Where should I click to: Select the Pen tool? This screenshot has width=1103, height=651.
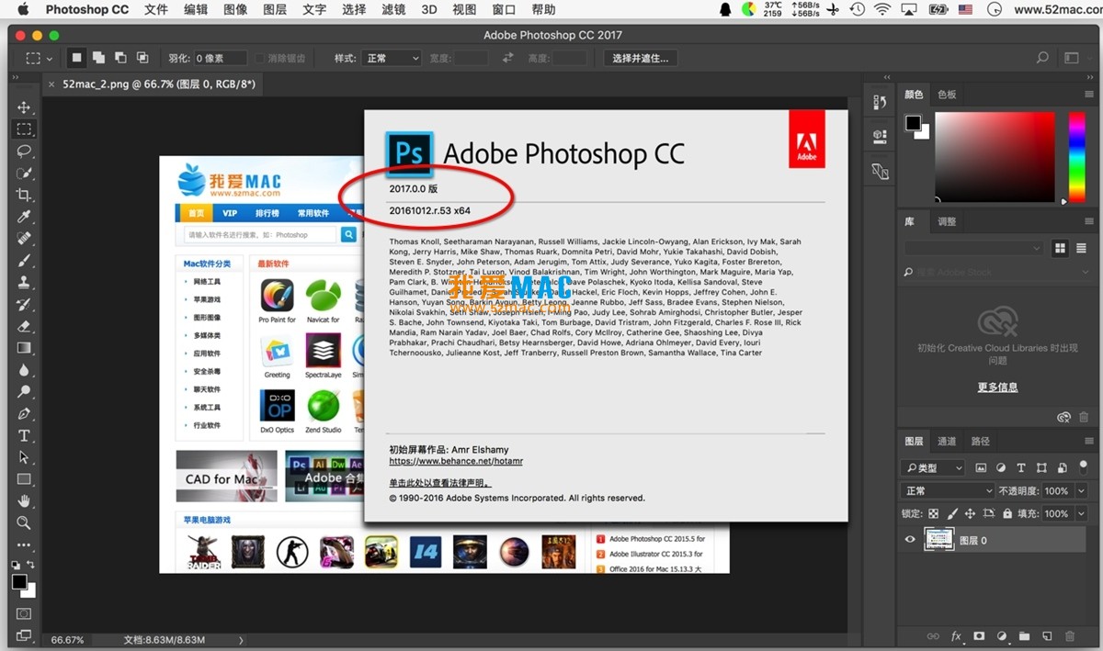[24, 414]
